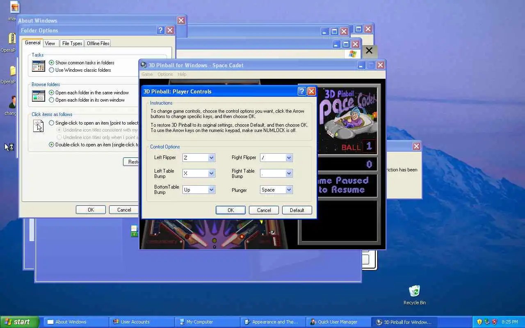Switch to My Computer in the taskbar
Viewport: 525px width, 328px height.
click(208, 322)
